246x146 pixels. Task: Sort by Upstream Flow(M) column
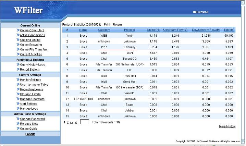click(175, 30)
